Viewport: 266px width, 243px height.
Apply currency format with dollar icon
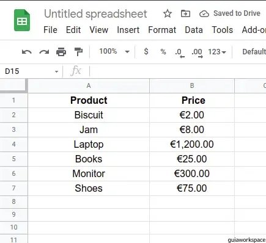click(146, 51)
